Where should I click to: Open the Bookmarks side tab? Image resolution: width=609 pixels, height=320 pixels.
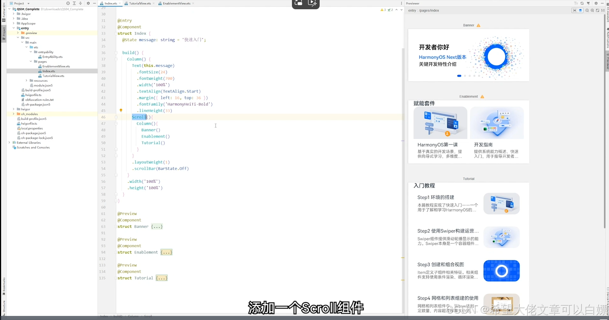pyautogui.click(x=4, y=286)
